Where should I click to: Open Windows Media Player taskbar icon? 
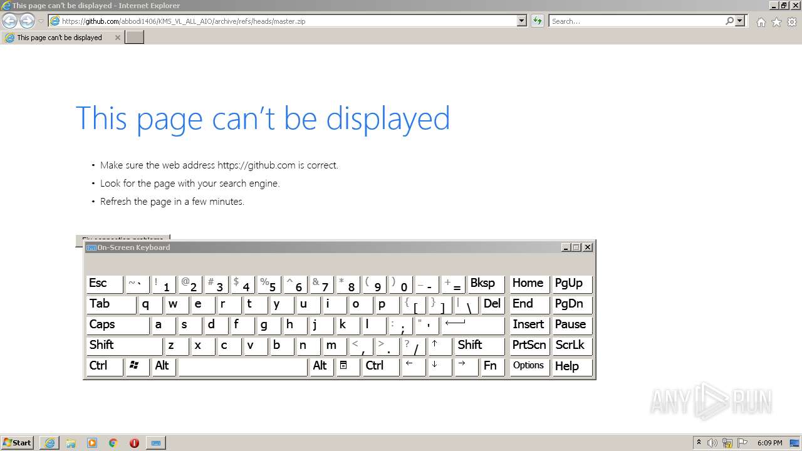[92, 443]
